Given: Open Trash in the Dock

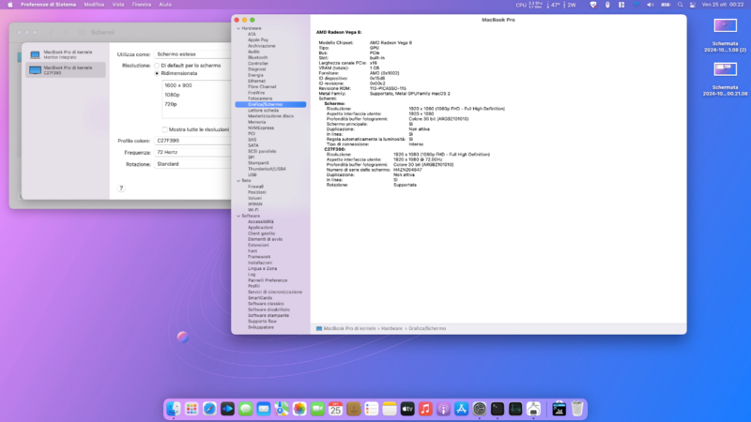Looking at the screenshot, I should pyautogui.click(x=578, y=409).
